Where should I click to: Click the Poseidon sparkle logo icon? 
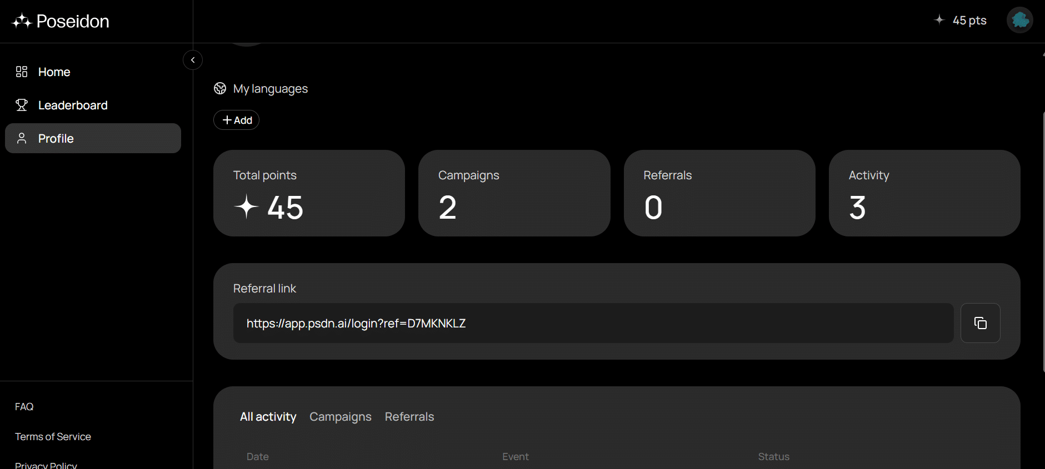(22, 21)
